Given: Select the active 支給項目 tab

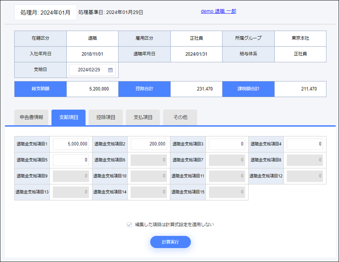Looking at the screenshot, I should (69, 117).
